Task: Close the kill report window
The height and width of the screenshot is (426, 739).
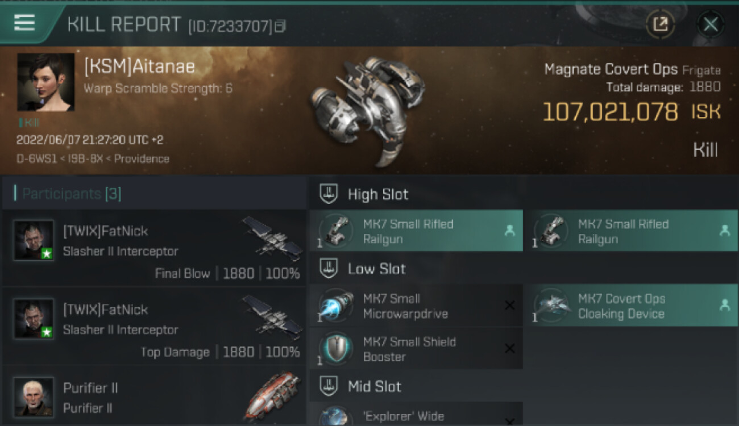Action: point(710,24)
